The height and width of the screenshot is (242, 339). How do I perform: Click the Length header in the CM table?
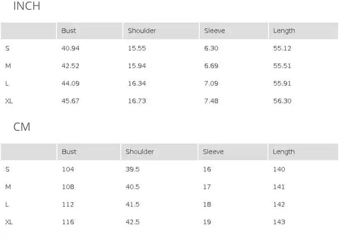point(284,152)
